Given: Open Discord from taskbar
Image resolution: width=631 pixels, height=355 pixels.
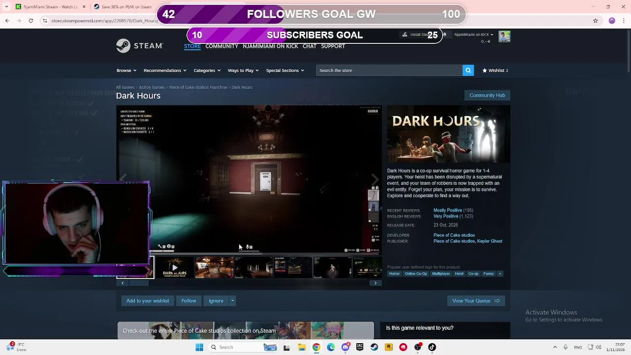Looking at the screenshot, I should click(x=346, y=347).
